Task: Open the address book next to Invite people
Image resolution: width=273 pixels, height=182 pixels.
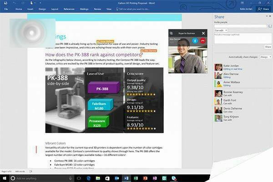Action: (270, 26)
